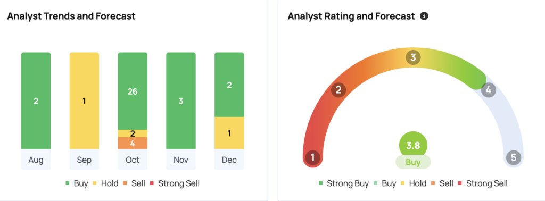This screenshot has height=201, width=545.
Task: Click the gauge marker numbered 3
Action: [x=413, y=57]
